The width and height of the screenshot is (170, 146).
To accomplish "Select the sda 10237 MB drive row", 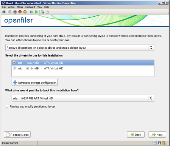I will (x=83, y=63).
